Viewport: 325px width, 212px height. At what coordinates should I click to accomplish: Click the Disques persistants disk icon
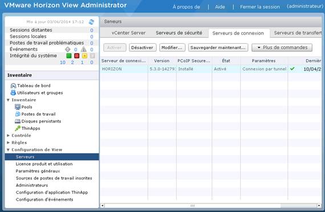click(x=18, y=121)
